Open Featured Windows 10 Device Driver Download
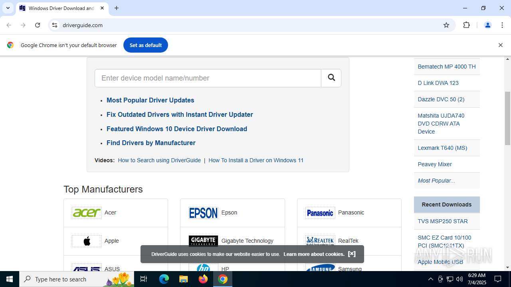 (177, 129)
